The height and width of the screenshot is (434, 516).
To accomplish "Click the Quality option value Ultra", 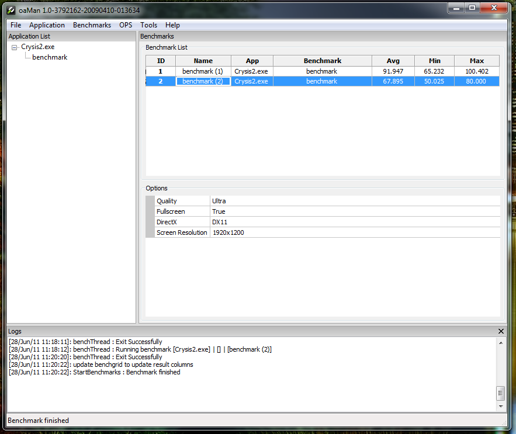I will [x=354, y=201].
